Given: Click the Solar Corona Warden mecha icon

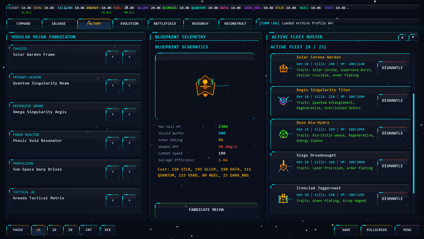Looking at the screenshot, I should pos(283,68).
